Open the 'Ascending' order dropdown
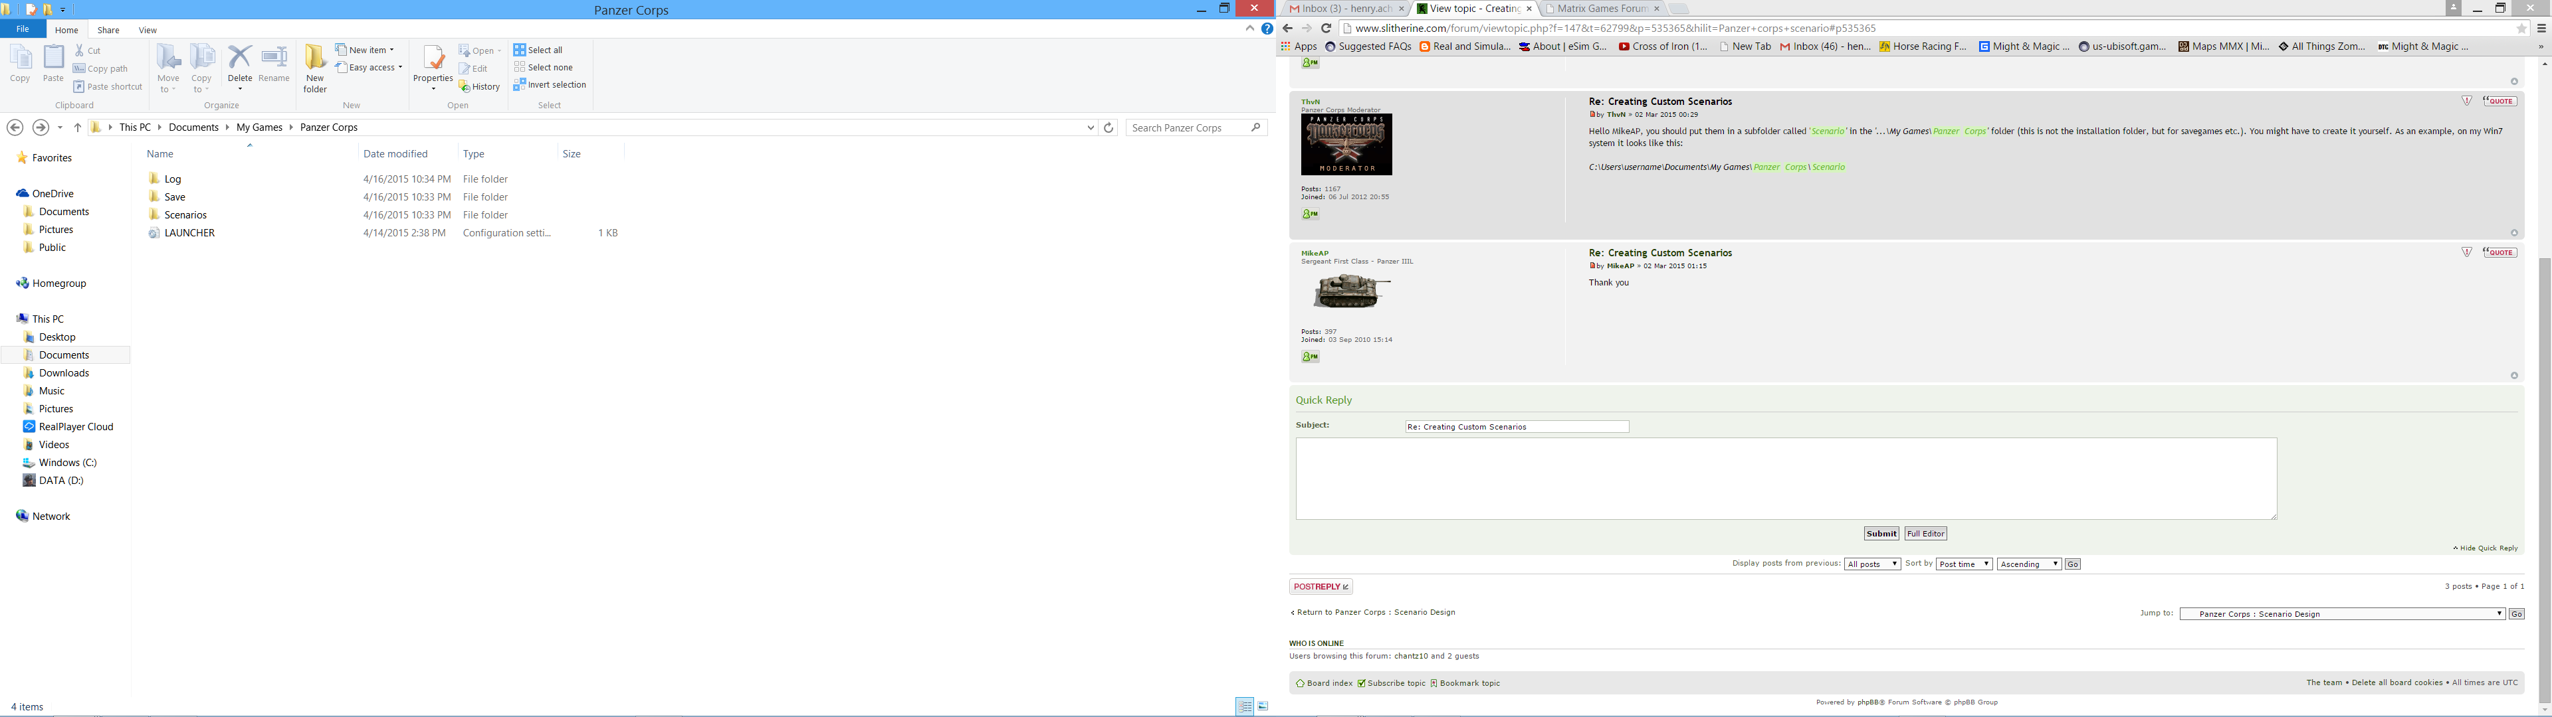2552x717 pixels. [2029, 564]
